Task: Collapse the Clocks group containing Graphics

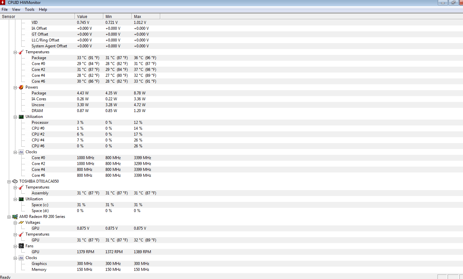Action: click(15, 258)
